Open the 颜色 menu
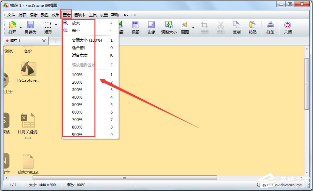This screenshot has width=313, height=191. 45,15
